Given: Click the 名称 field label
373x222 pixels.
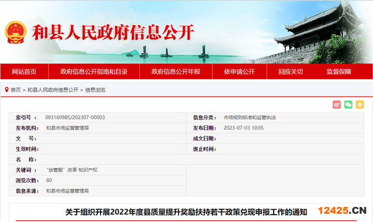Looking at the screenshot, I should coord(26,159).
